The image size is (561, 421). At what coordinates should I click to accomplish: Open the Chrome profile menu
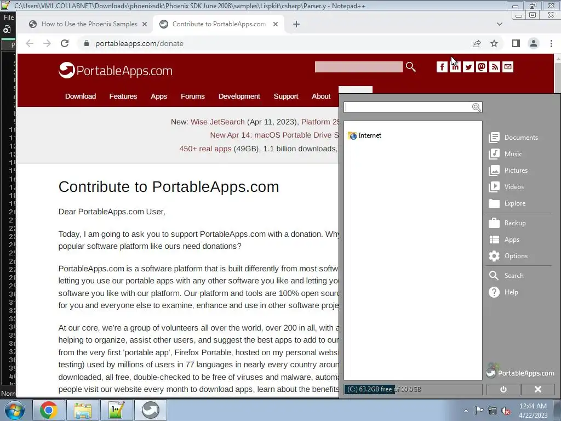pyautogui.click(x=534, y=43)
